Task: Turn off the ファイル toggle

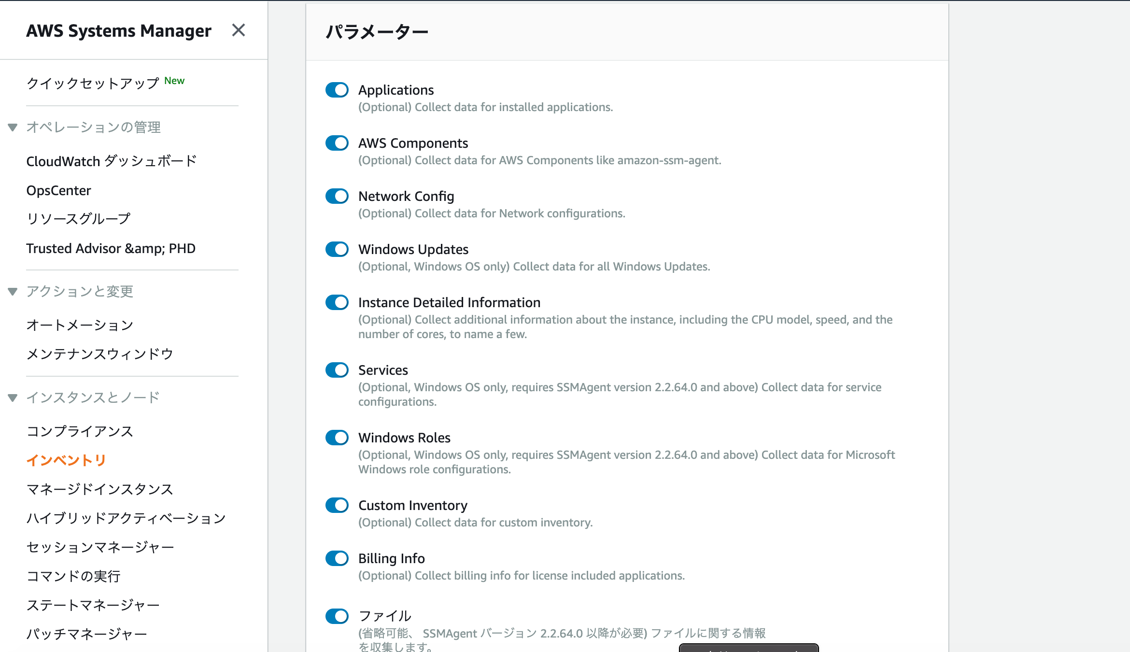Action: tap(337, 616)
